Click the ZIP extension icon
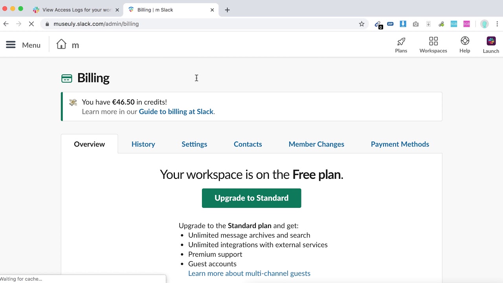This screenshot has height=283, width=503. point(390,24)
